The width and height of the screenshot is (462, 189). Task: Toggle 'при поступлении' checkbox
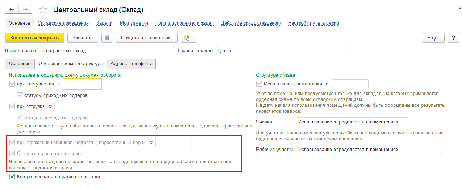click(x=12, y=84)
